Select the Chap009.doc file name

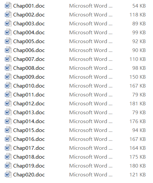[29, 77]
